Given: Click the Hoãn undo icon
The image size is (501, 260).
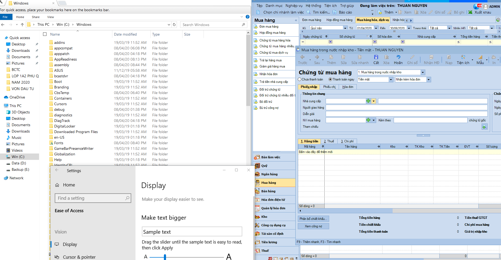Looking at the screenshot, I should click(398, 57).
